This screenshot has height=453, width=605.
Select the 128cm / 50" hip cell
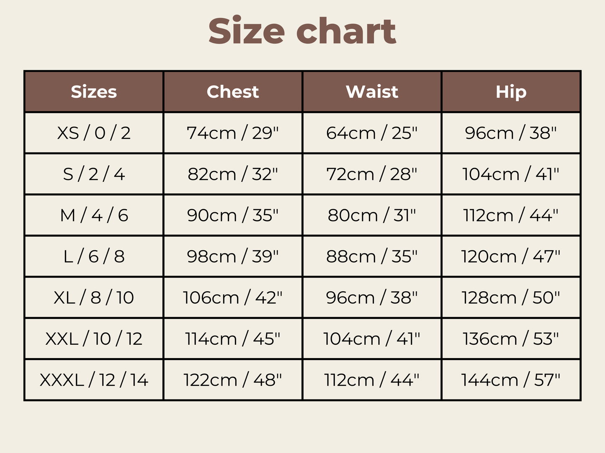(511, 298)
